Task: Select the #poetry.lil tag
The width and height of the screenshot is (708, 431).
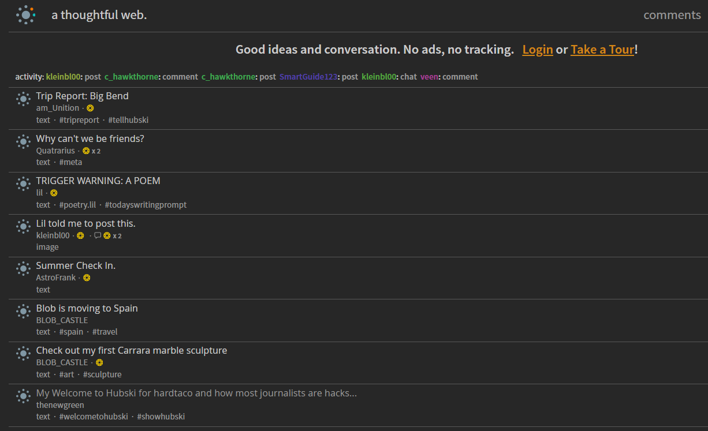Action: pos(77,205)
